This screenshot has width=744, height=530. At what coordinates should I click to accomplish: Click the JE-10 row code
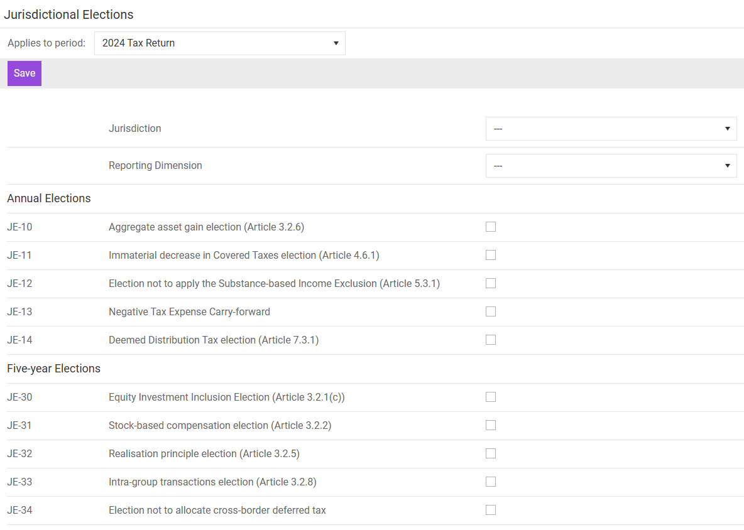coord(19,227)
